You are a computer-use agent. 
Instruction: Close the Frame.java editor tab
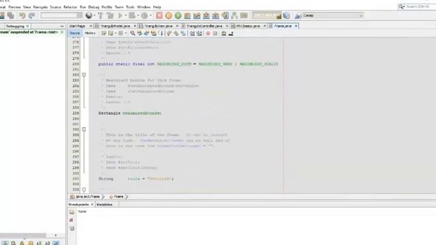point(296,26)
